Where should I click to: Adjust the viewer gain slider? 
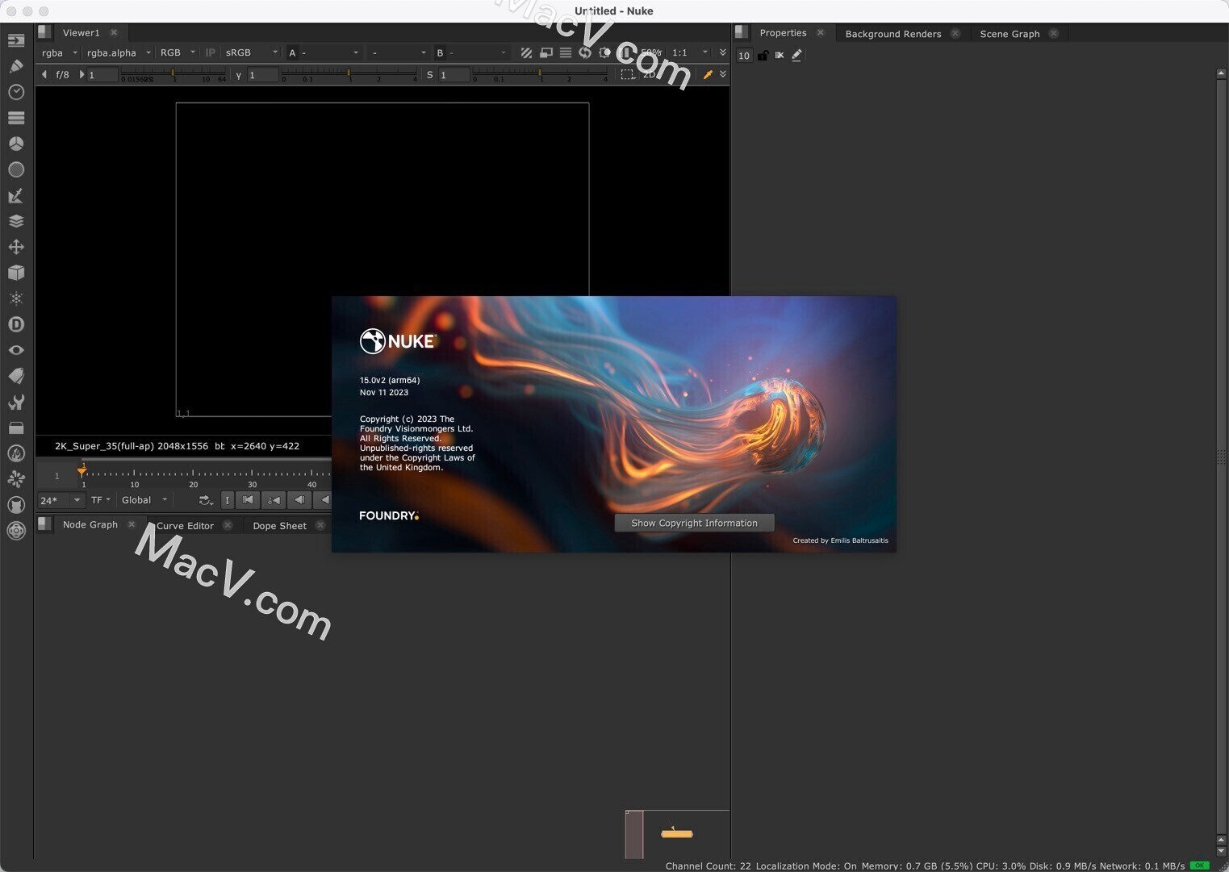pyautogui.click(x=173, y=74)
